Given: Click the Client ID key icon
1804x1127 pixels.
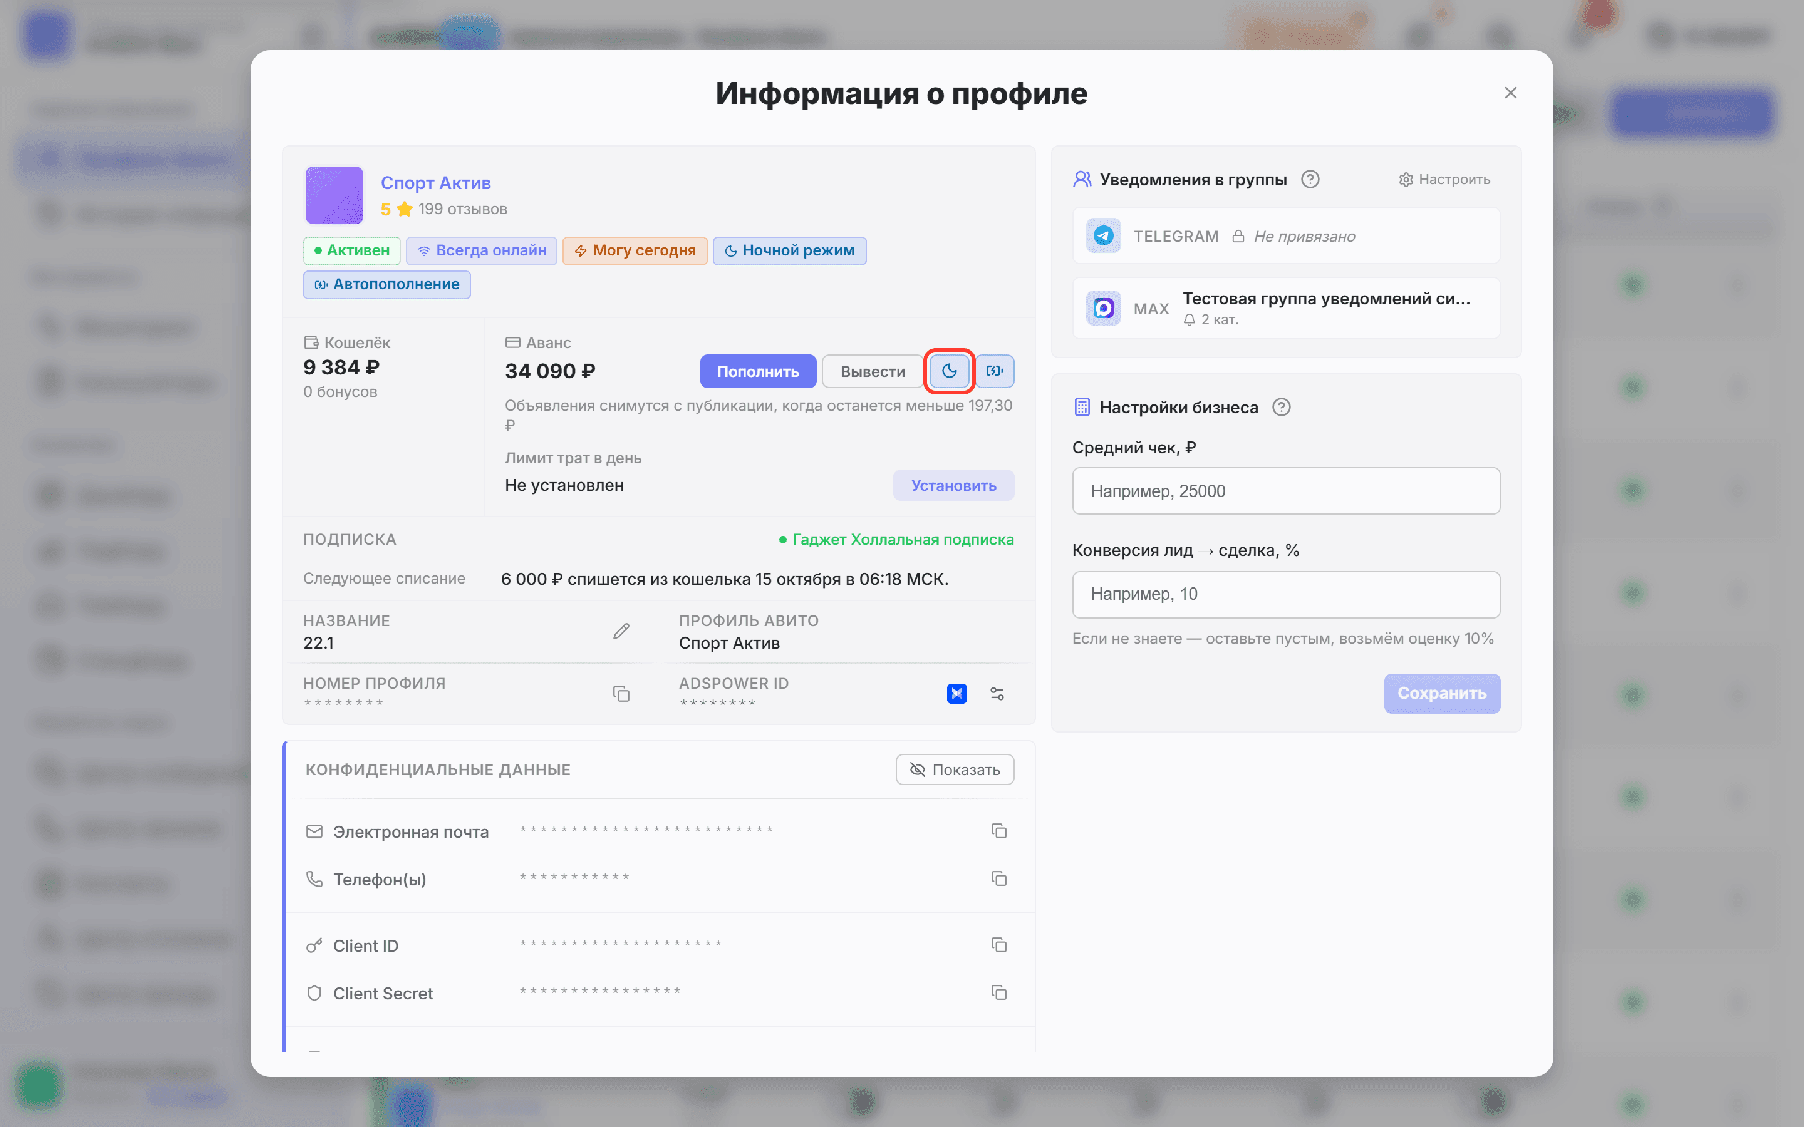Looking at the screenshot, I should click(x=314, y=945).
